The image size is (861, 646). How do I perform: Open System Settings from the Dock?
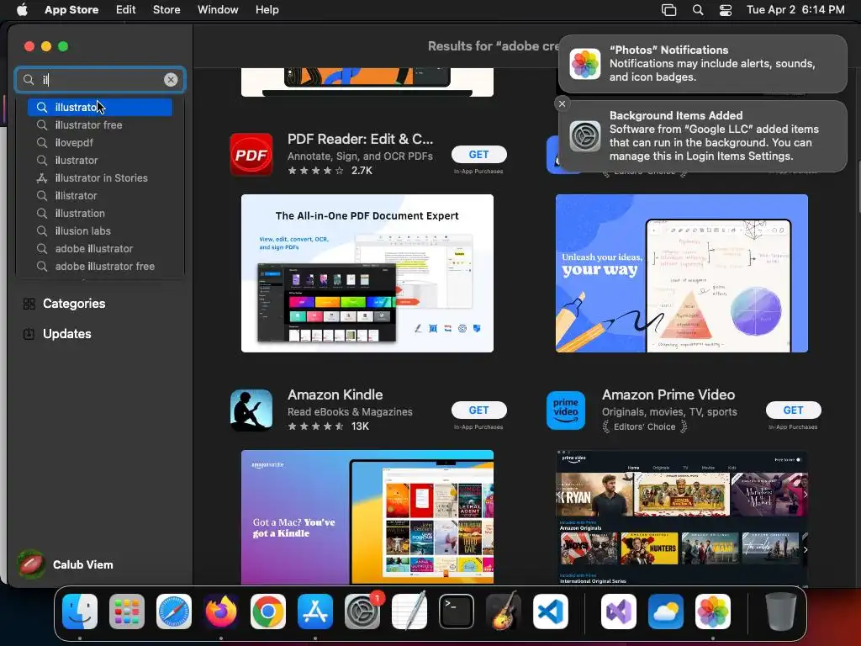pos(362,612)
